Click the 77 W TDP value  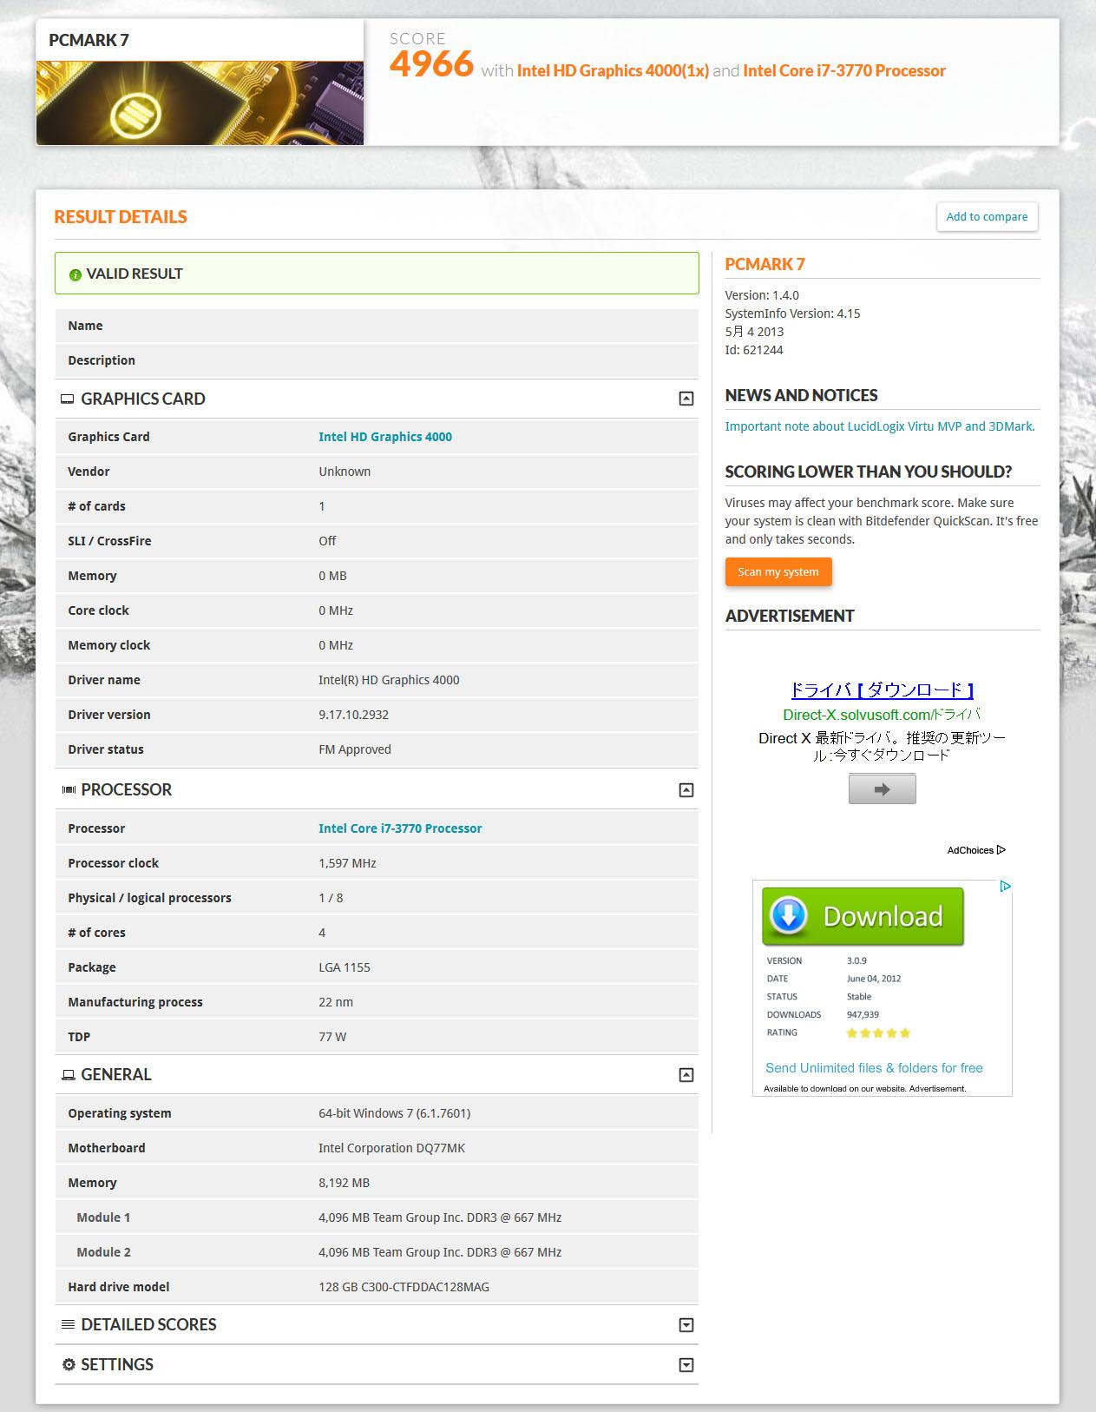point(332,1037)
